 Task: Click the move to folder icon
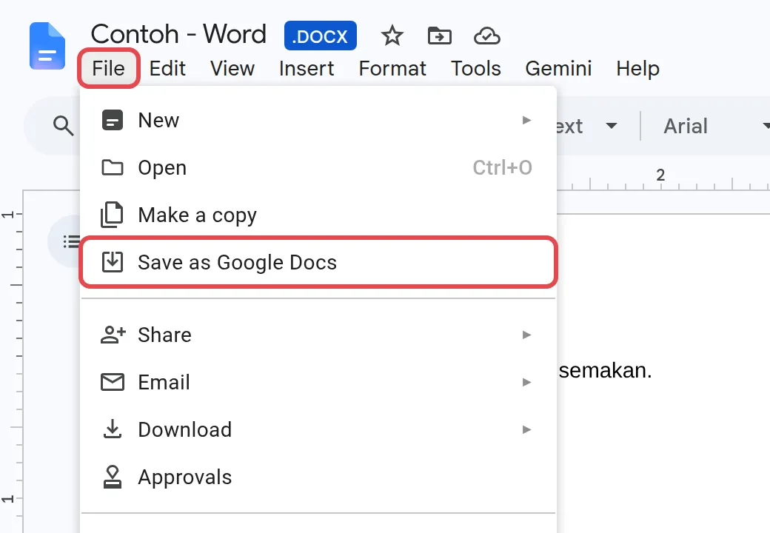[440, 36]
